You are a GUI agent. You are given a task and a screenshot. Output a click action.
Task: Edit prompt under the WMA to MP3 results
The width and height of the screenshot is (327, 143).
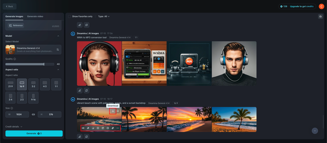click(80, 90)
